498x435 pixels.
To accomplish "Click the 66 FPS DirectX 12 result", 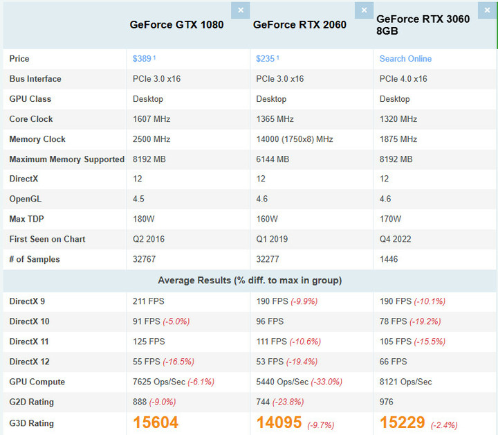I will [x=393, y=362].
